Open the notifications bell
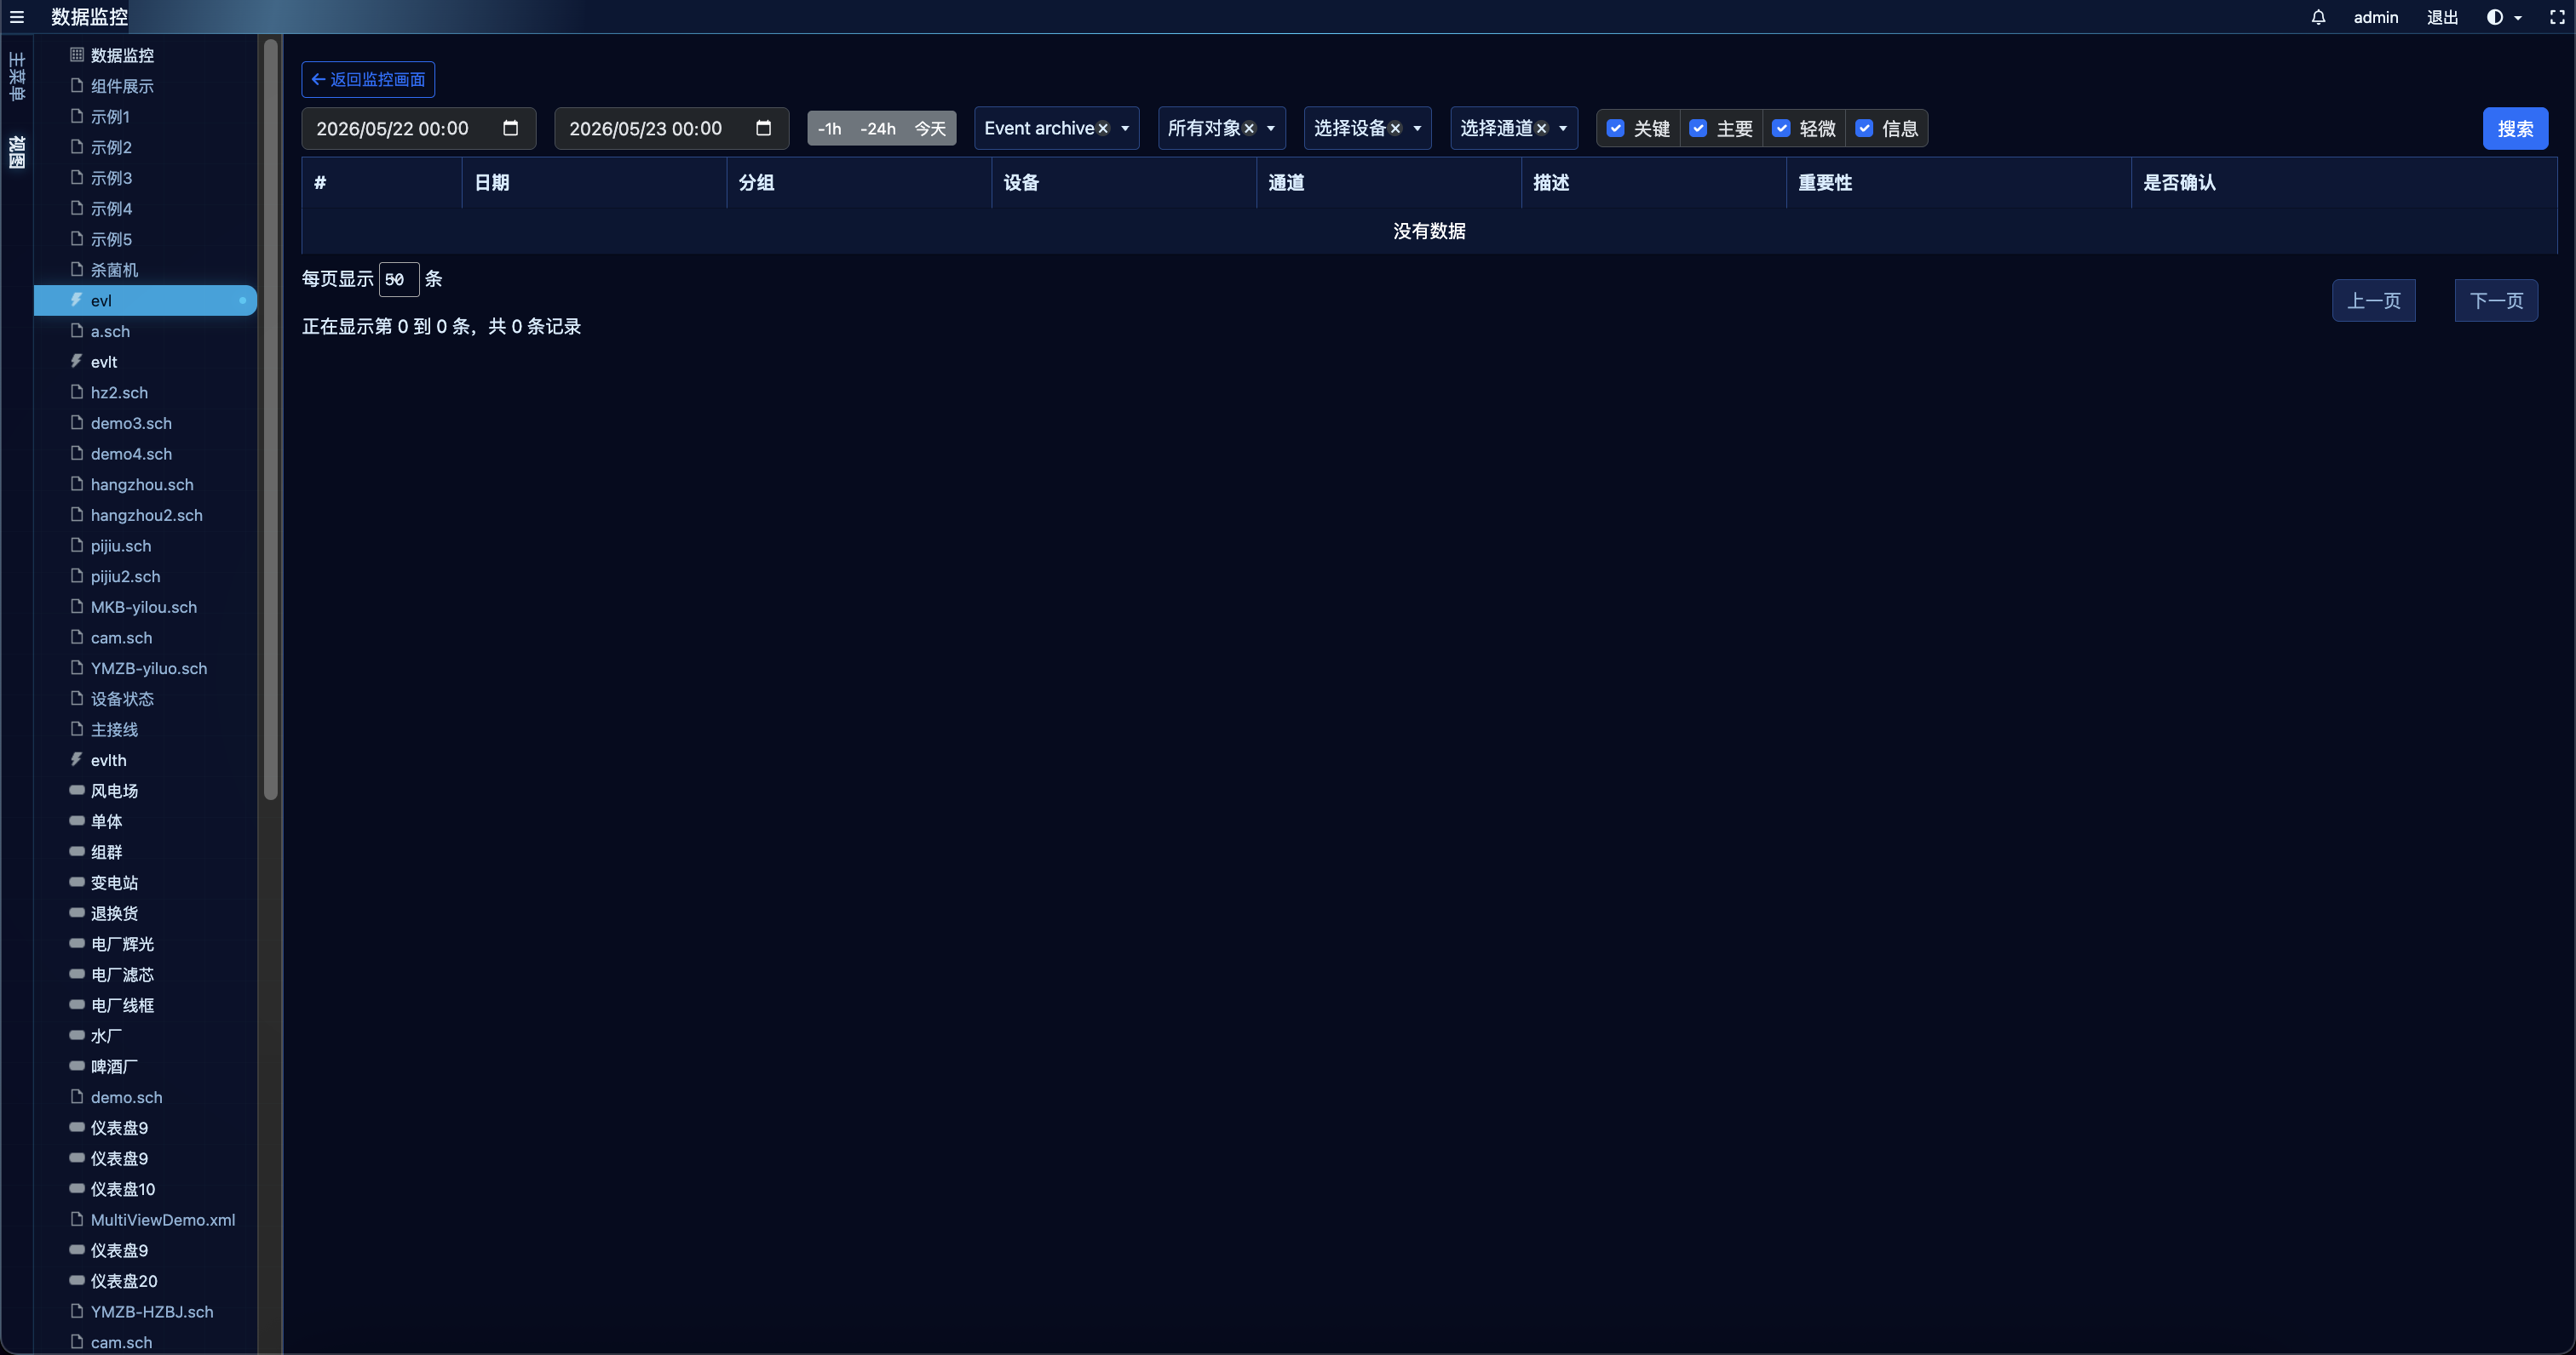 (2318, 17)
